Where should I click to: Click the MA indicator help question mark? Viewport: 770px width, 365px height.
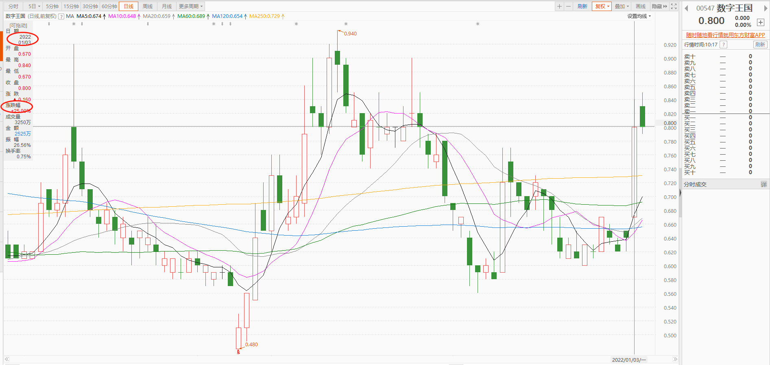(61, 16)
